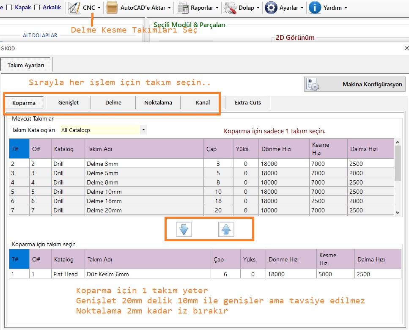Expand the Takım Katalogları dropdown
The height and width of the screenshot is (330, 409).
click(x=143, y=130)
